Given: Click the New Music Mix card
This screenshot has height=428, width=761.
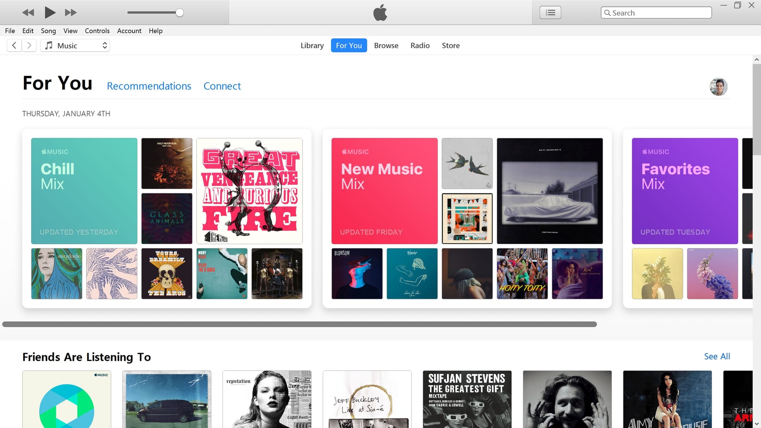Looking at the screenshot, I should (384, 191).
